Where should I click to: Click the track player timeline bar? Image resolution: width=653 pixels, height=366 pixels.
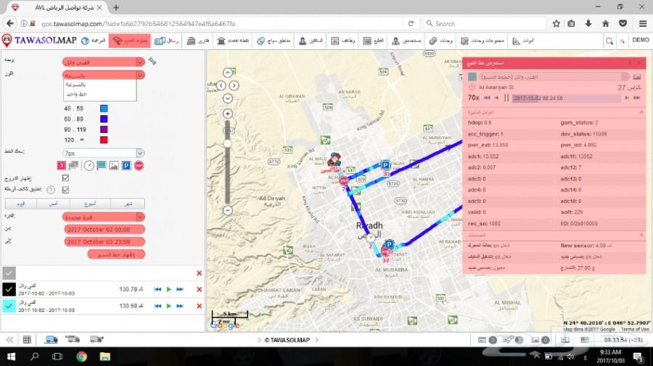(x=567, y=98)
